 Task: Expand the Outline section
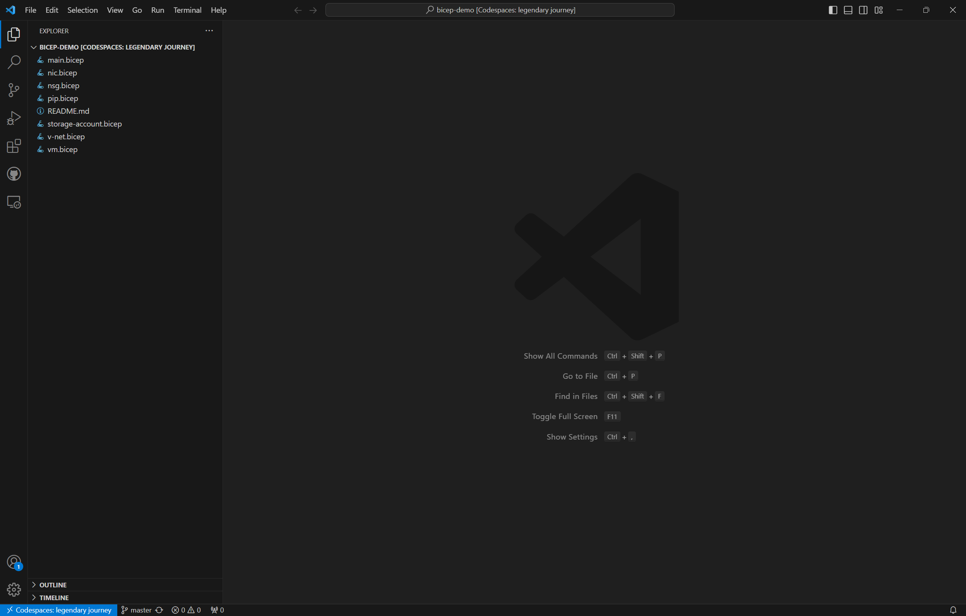pyautogui.click(x=53, y=585)
